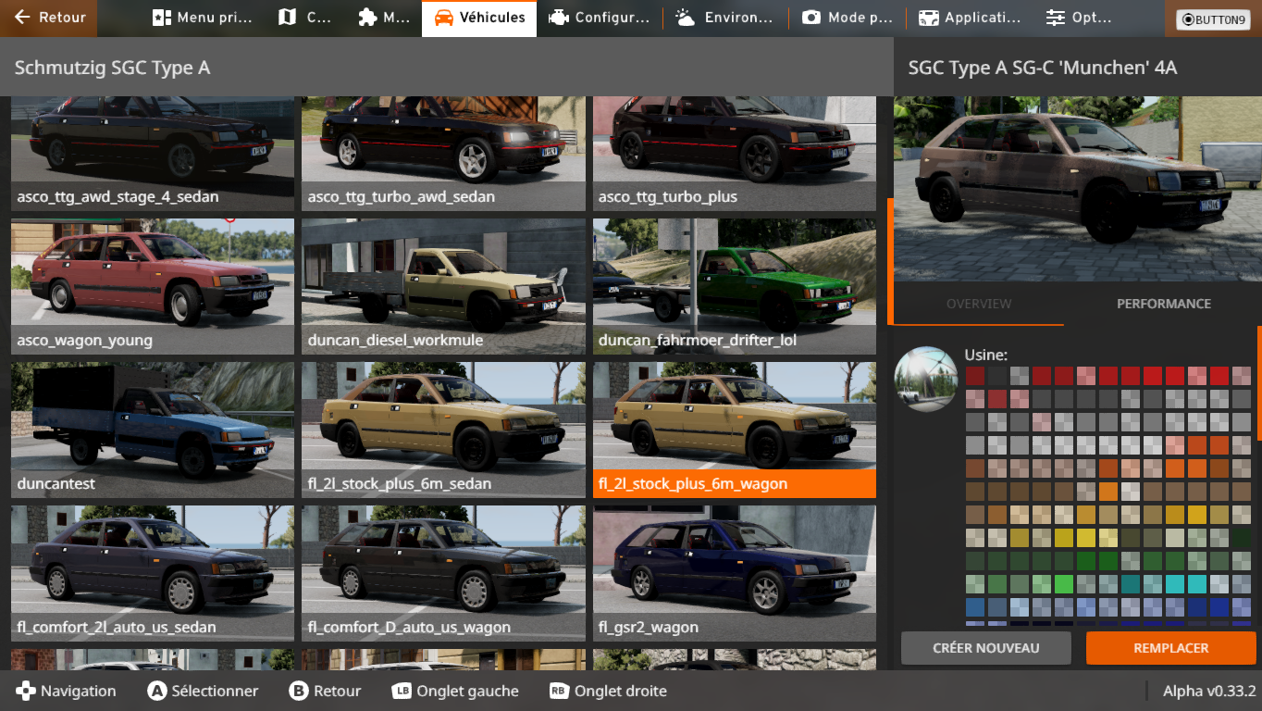
Task: Select the Véhicules tab
Action: [479, 18]
